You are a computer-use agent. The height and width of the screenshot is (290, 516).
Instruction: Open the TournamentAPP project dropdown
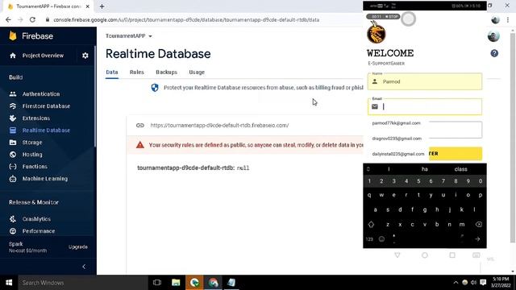[129, 35]
